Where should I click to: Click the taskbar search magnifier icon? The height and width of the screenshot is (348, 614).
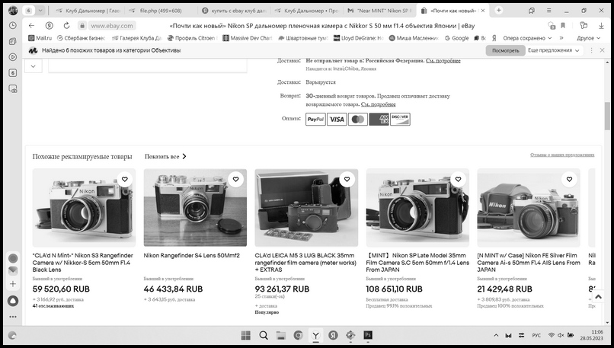point(264,335)
